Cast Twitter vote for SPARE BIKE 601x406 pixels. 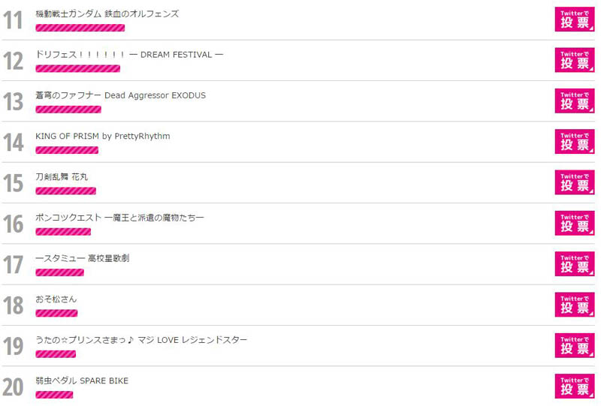pos(575,386)
